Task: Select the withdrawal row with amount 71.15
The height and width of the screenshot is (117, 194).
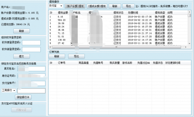Action: pos(118,33)
